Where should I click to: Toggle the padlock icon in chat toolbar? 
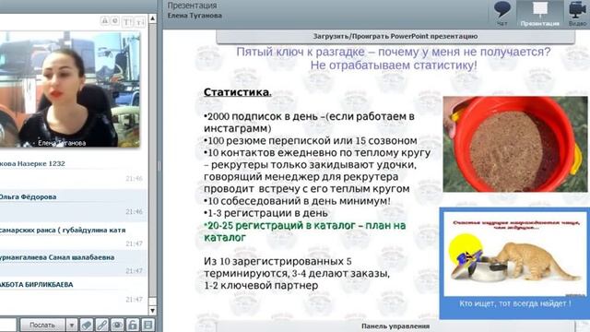tap(133, 325)
